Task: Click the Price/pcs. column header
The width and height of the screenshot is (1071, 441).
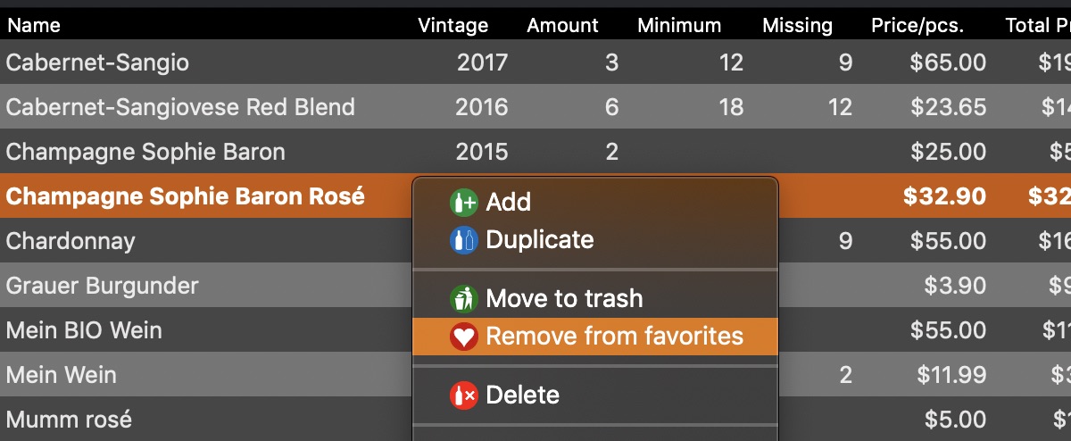Action: click(x=917, y=25)
